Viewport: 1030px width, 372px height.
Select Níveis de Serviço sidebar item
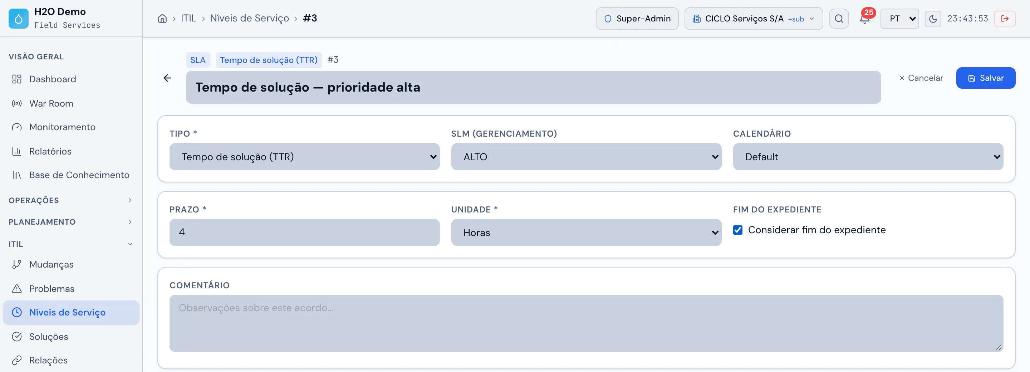(x=71, y=312)
